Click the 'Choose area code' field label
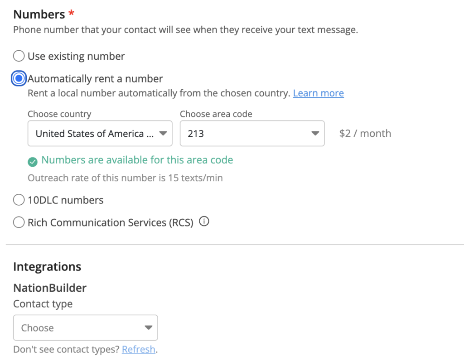The width and height of the screenshot is (464, 361). (216, 114)
